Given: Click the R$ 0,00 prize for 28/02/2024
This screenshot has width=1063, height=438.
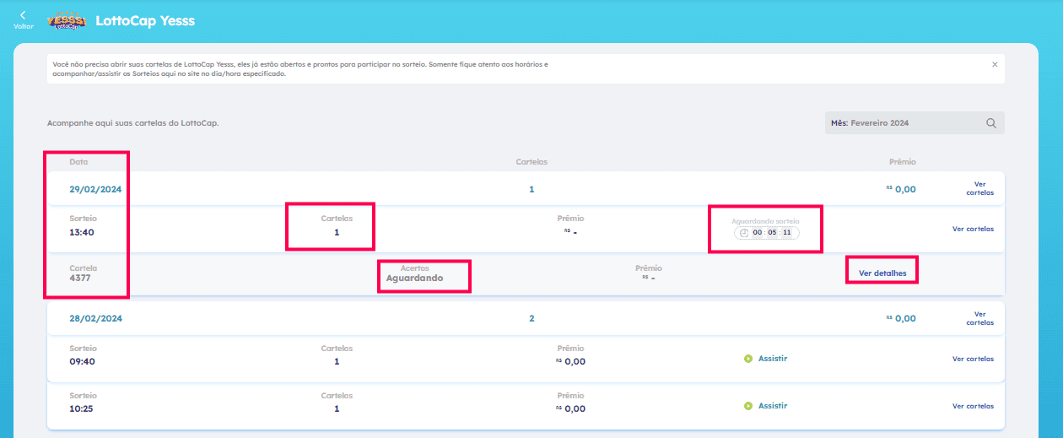Looking at the screenshot, I should (901, 318).
